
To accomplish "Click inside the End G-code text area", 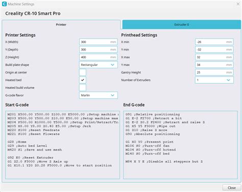I will click(x=180, y=145).
